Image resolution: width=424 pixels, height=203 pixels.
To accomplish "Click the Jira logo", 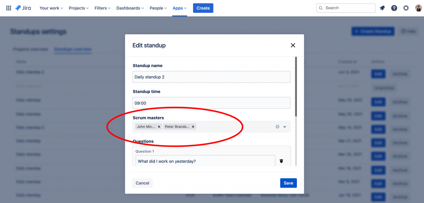I will click(23, 8).
